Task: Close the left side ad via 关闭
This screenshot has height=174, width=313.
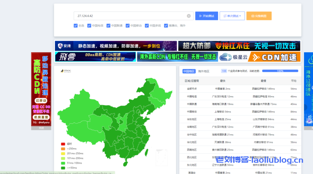Action: click(41, 128)
